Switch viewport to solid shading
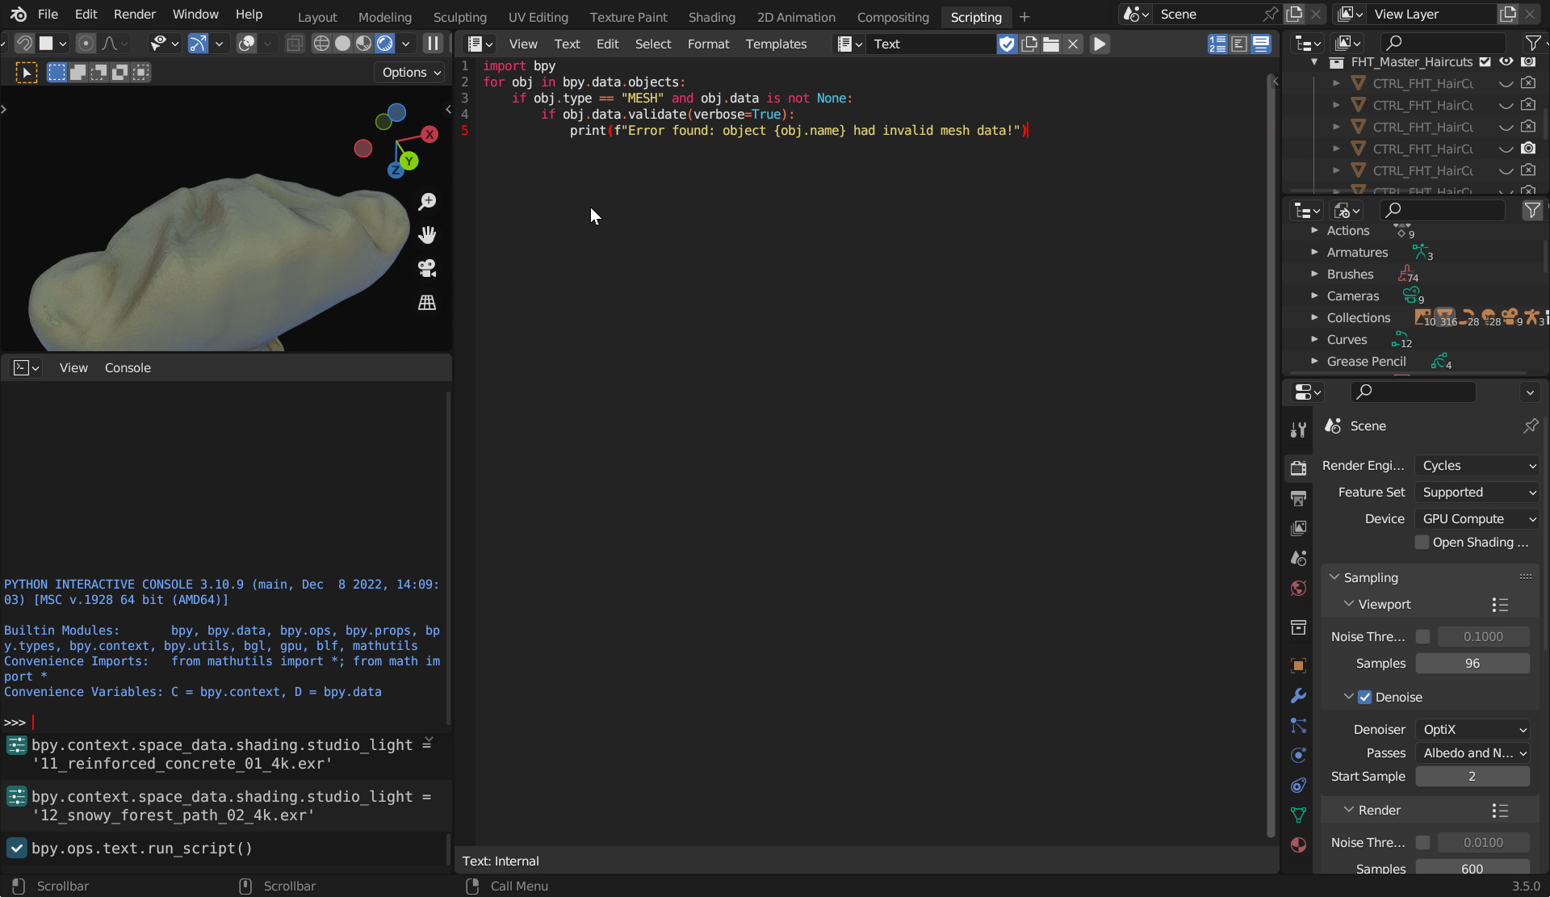 tap(343, 44)
